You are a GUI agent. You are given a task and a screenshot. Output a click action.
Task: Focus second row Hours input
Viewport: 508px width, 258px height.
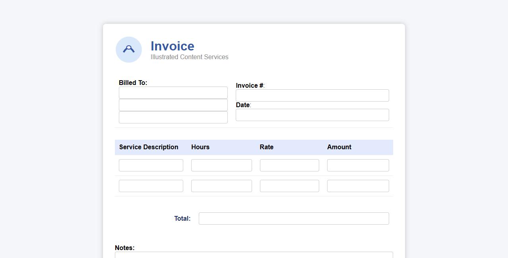point(221,186)
